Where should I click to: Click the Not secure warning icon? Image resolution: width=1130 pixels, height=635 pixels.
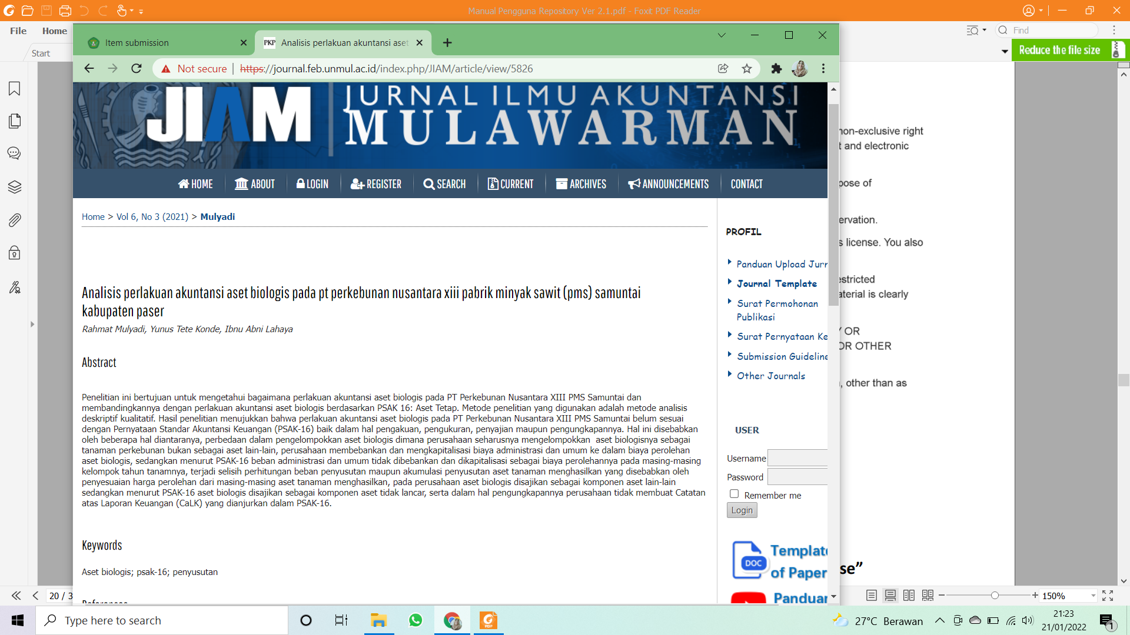pos(166,69)
